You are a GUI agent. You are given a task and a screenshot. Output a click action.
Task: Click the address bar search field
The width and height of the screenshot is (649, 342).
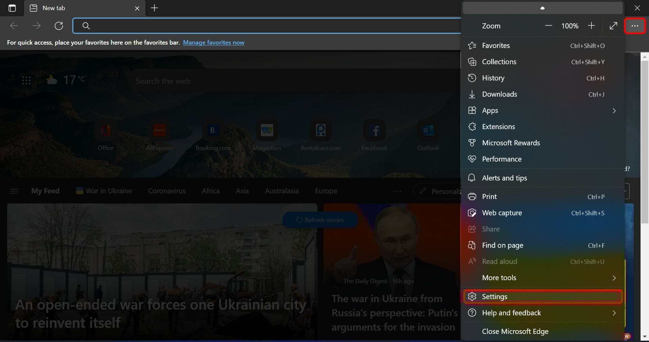(267, 26)
